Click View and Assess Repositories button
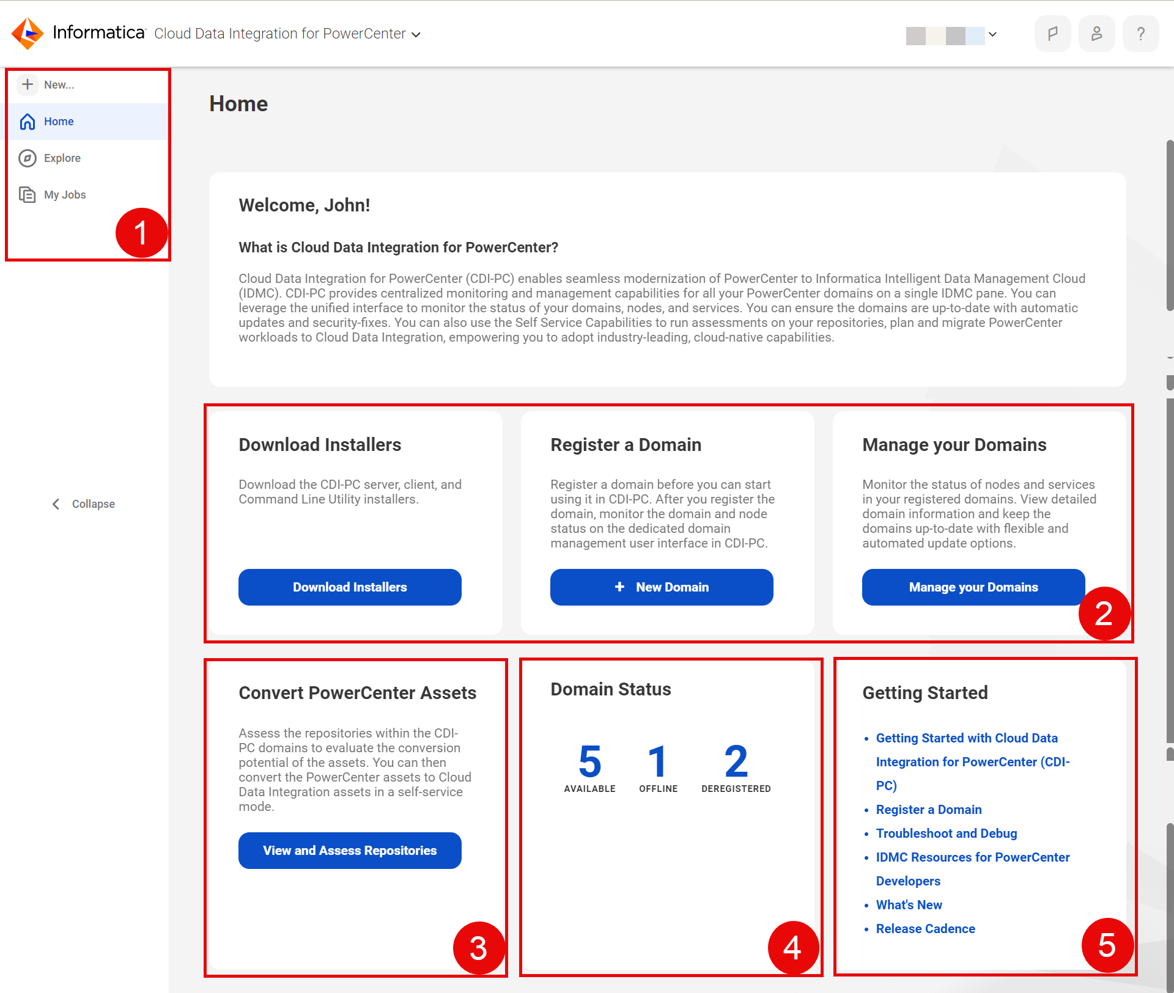Screen dimensions: 1174x993 pyautogui.click(x=350, y=850)
